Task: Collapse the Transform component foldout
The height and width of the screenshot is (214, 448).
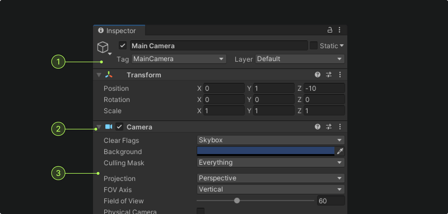Action: 99,75
